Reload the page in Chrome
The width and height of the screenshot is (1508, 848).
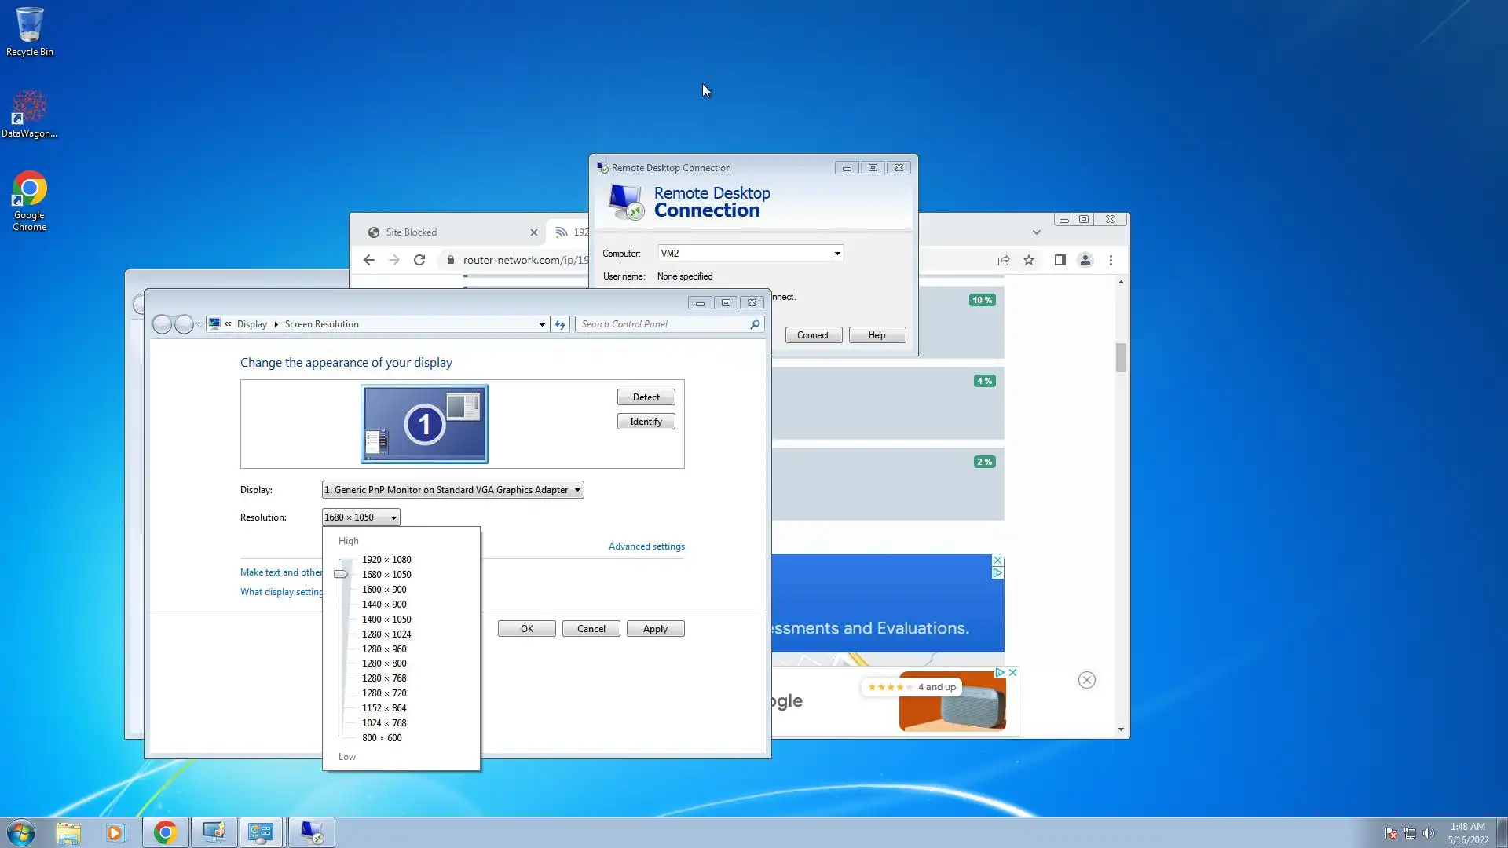[x=419, y=260]
